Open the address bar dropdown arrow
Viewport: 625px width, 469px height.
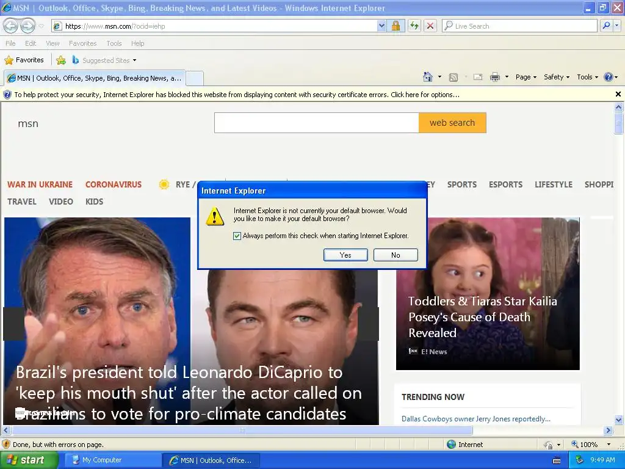tap(381, 26)
